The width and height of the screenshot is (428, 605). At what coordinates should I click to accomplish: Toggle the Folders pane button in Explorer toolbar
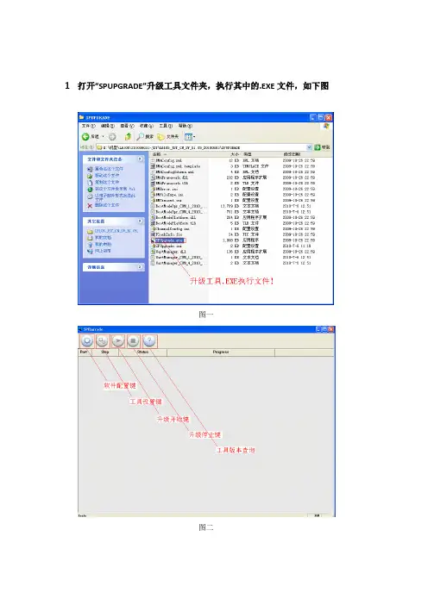[x=167, y=136]
